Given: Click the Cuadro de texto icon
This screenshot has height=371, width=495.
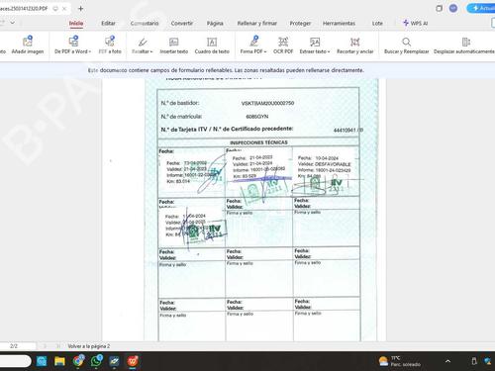Looking at the screenshot, I should (x=212, y=42).
